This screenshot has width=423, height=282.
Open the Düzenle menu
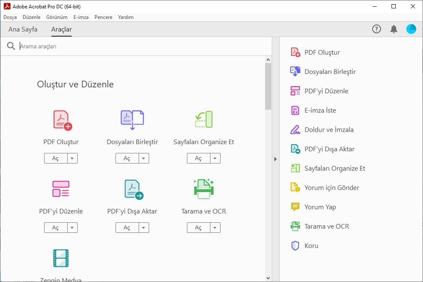(x=32, y=17)
